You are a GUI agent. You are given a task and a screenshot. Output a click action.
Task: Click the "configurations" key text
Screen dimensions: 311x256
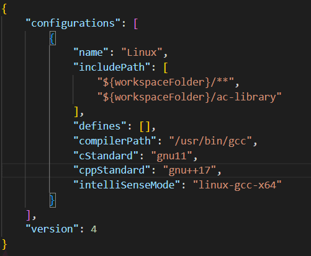(x=73, y=24)
